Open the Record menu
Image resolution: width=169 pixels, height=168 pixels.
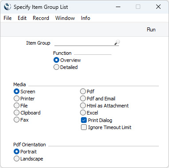tap(41, 18)
